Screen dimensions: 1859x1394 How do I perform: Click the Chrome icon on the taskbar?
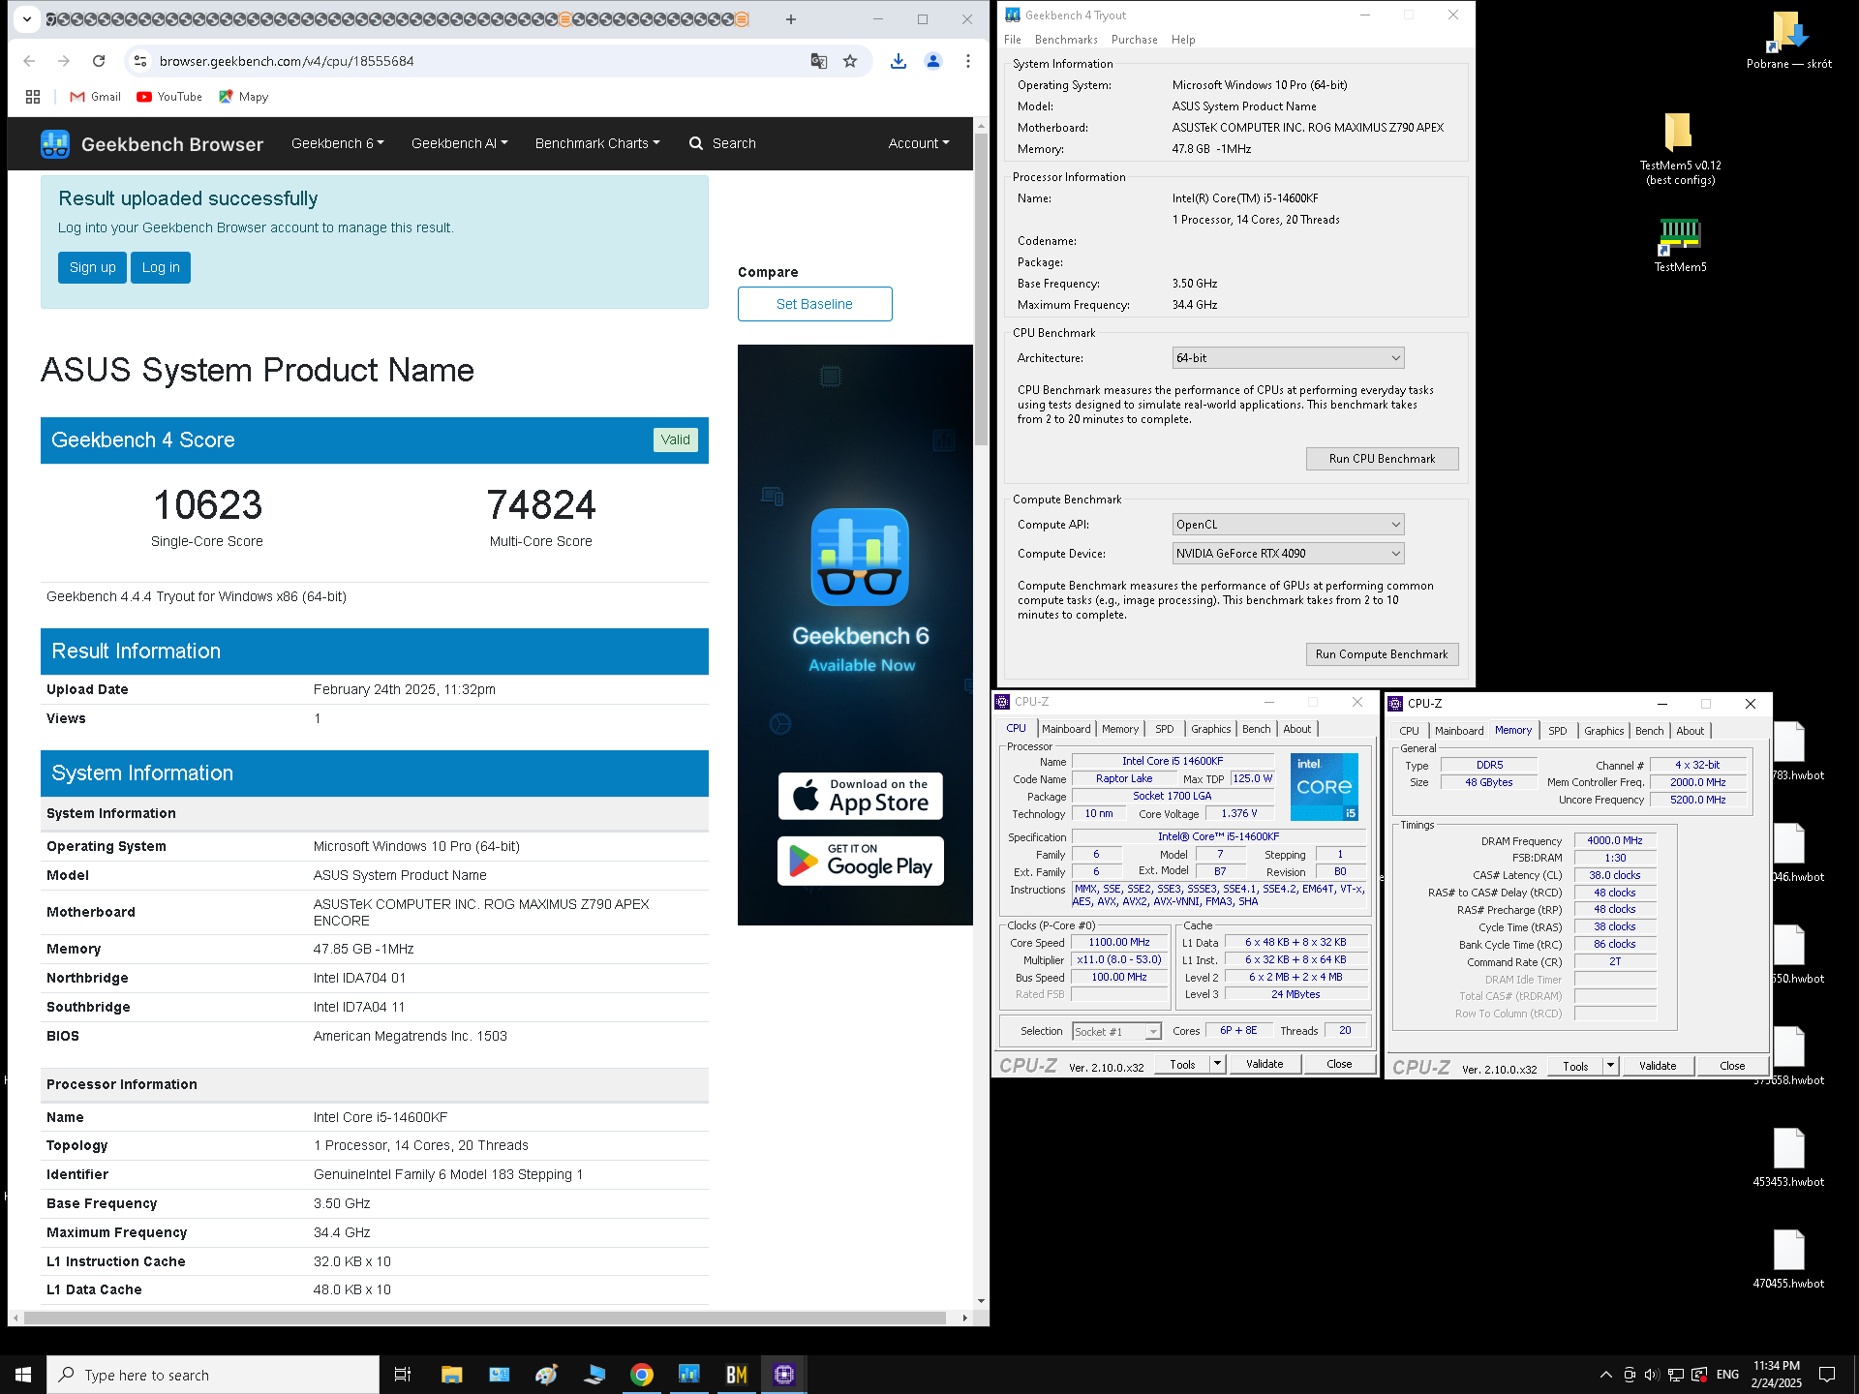(x=641, y=1375)
